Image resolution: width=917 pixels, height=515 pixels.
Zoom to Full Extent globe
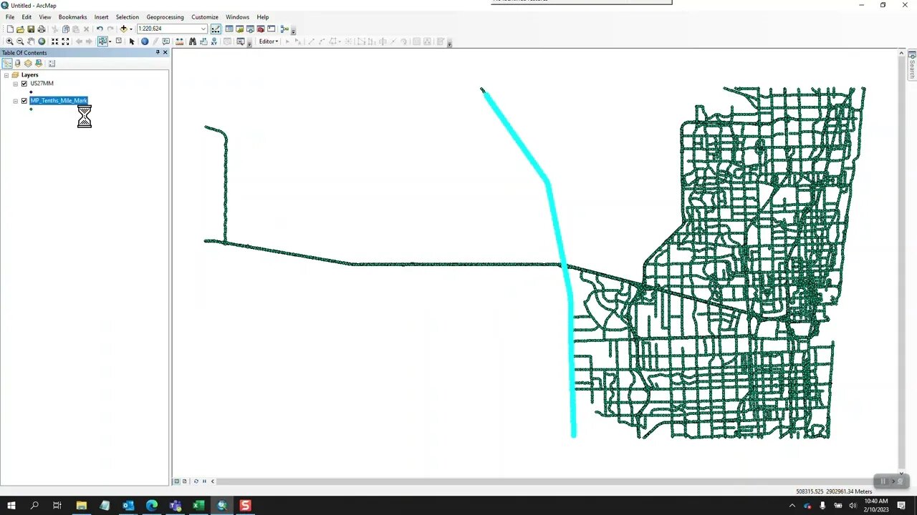(42, 41)
